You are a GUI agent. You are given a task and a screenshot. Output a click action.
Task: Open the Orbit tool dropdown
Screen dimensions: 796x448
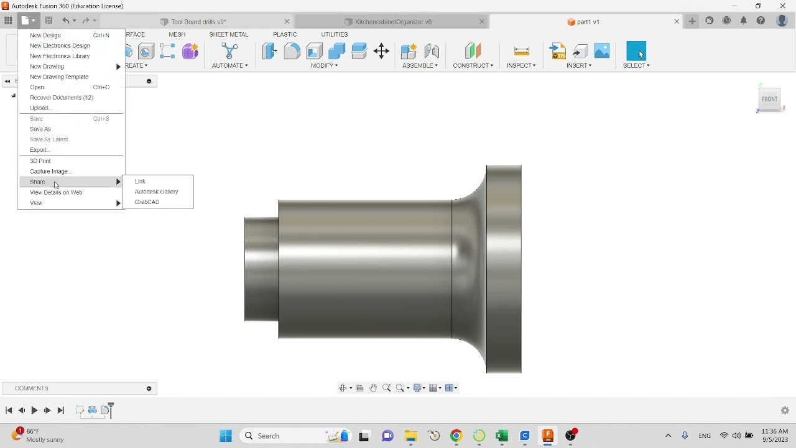click(x=346, y=388)
